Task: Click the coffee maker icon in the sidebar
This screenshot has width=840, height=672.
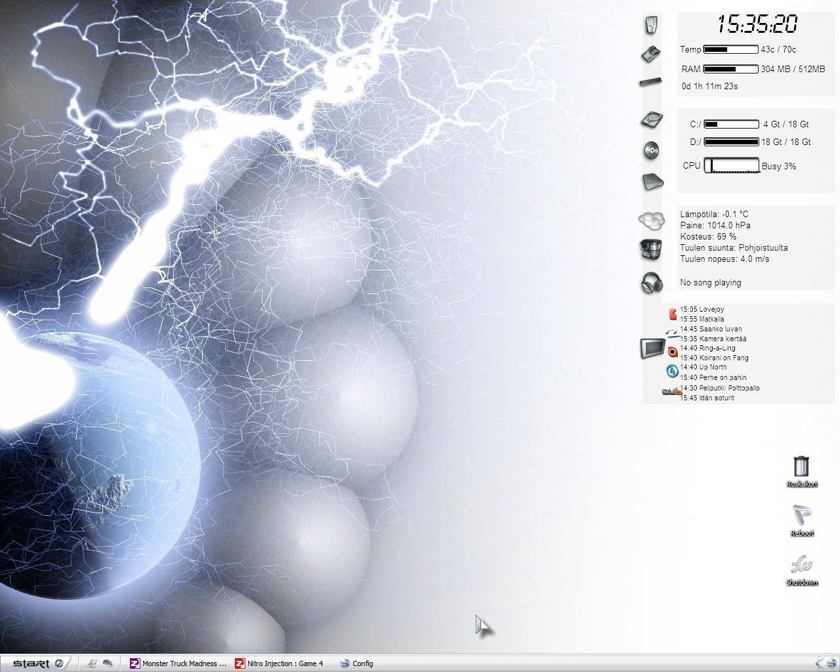Action: [651, 249]
